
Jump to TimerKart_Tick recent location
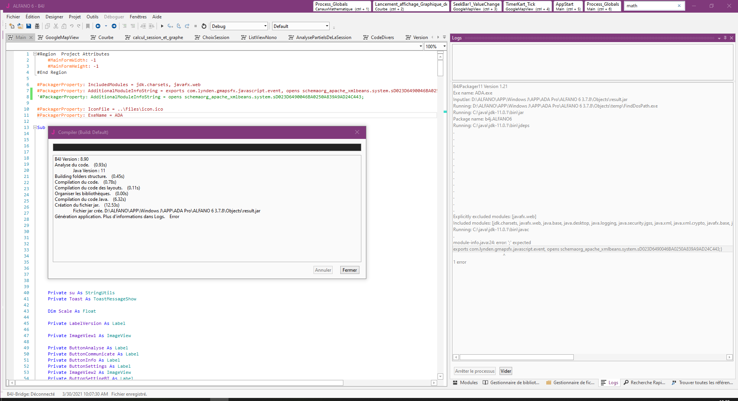click(x=527, y=6)
